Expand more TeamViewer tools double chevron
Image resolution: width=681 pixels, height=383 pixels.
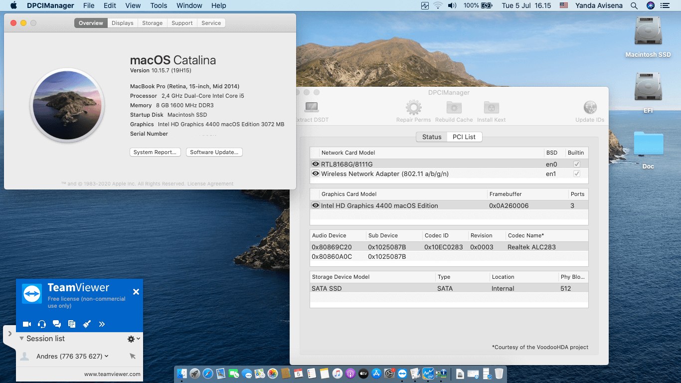coord(102,324)
